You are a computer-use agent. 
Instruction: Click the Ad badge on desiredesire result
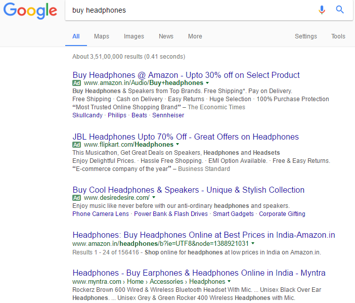76,198
